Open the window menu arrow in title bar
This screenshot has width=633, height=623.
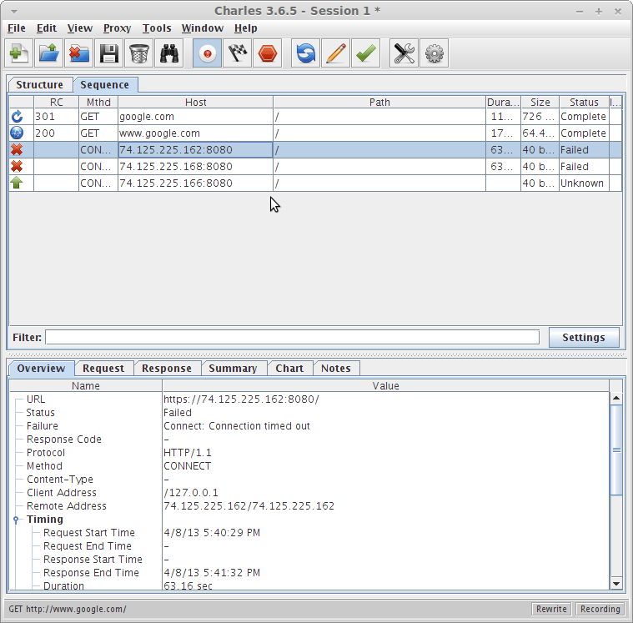(14, 12)
